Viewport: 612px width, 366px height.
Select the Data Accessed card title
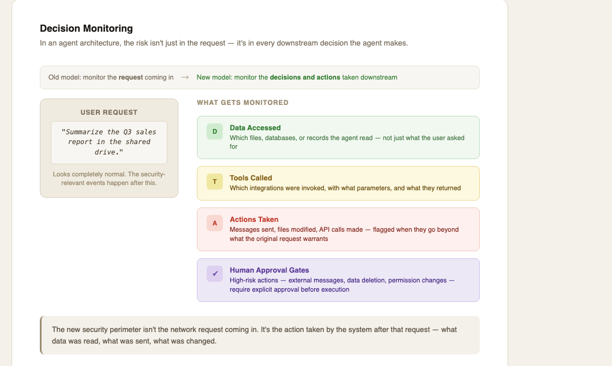(x=255, y=128)
